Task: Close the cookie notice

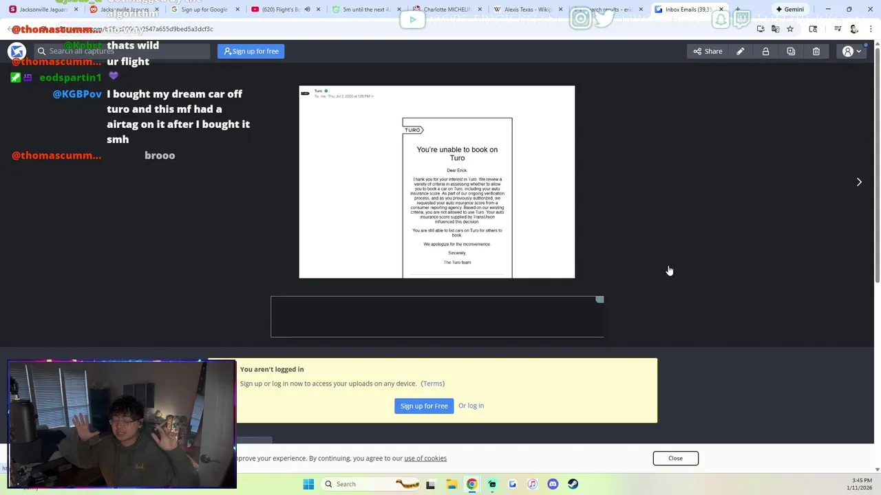Action: (675, 458)
